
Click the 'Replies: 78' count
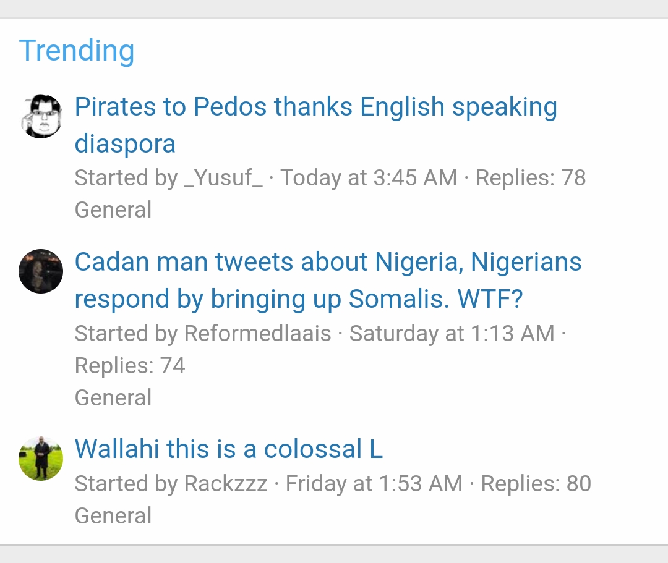[530, 178]
